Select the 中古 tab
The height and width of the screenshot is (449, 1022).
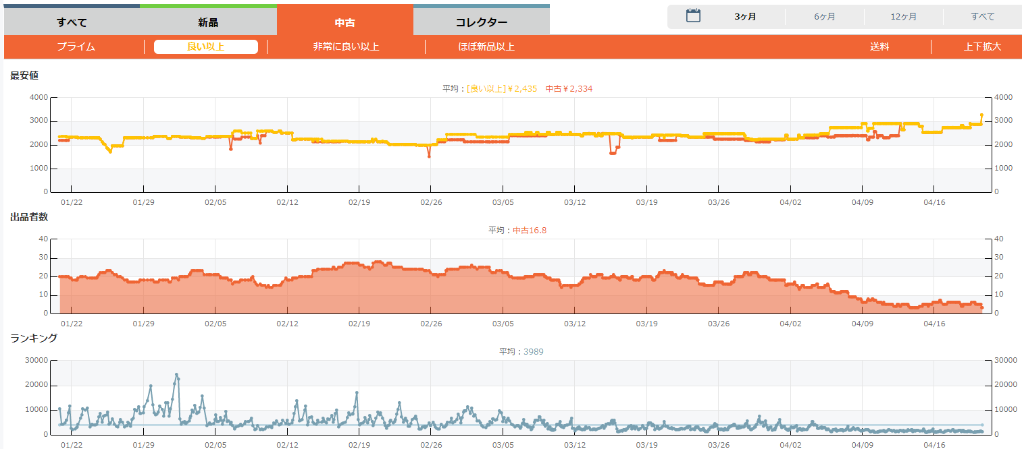pos(344,22)
